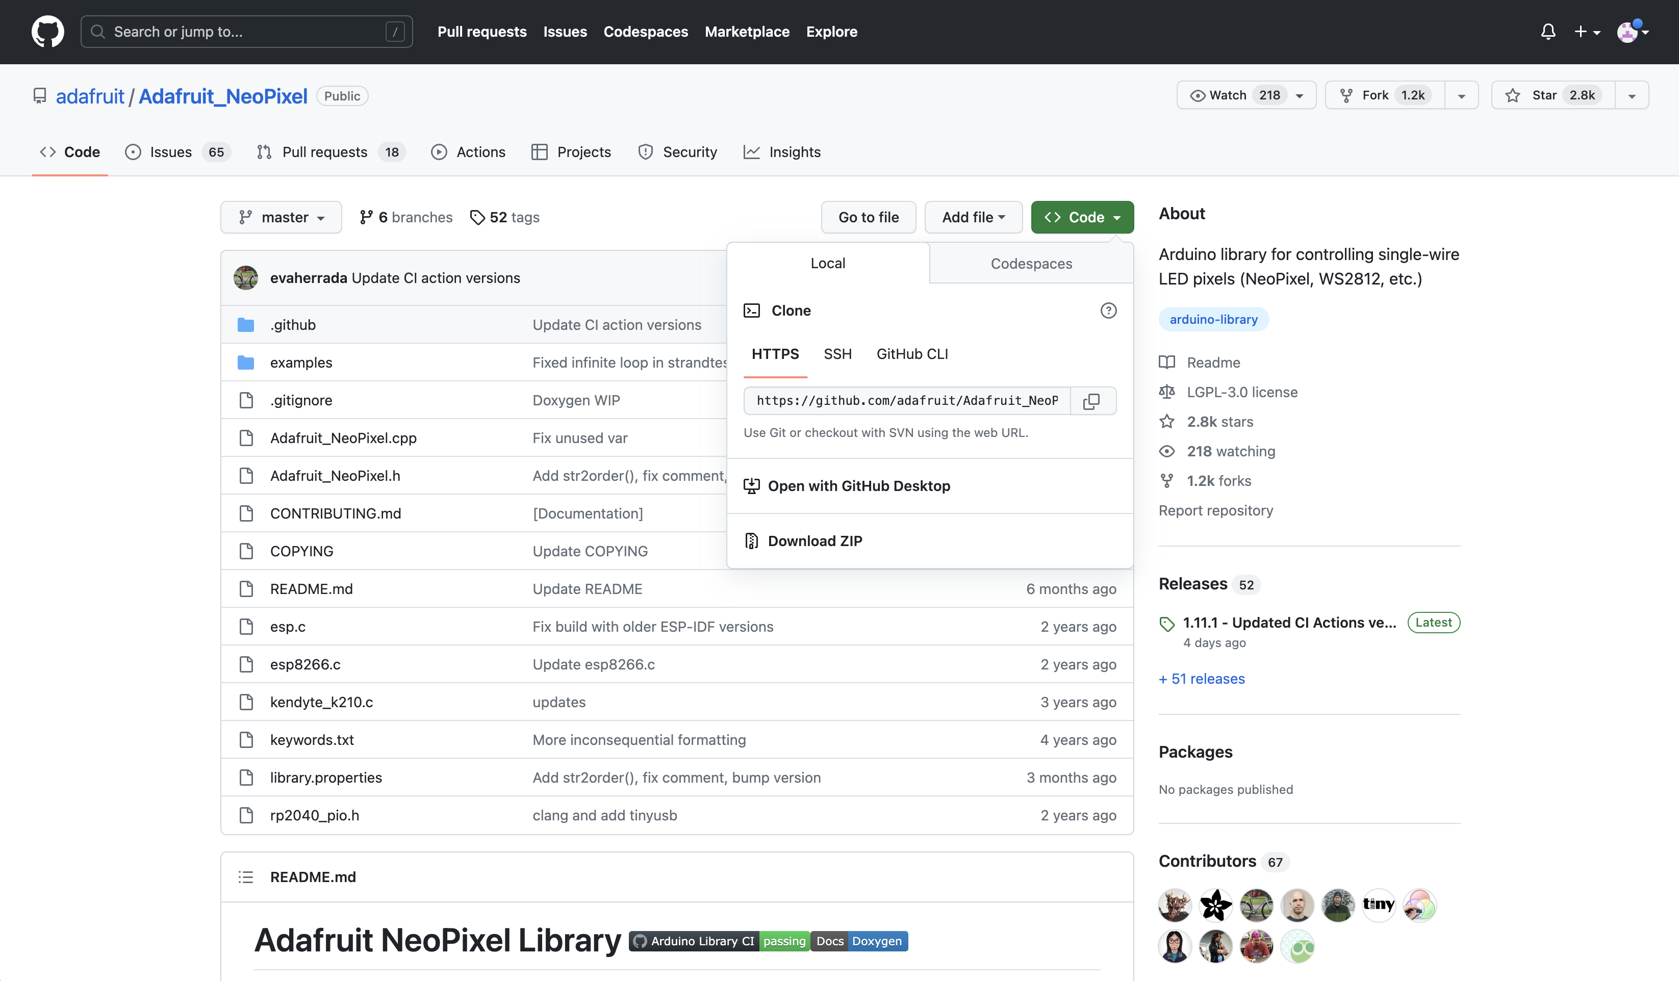Open the Adafruit flower logo contributor avatar
The image size is (1679, 981).
1215,905
